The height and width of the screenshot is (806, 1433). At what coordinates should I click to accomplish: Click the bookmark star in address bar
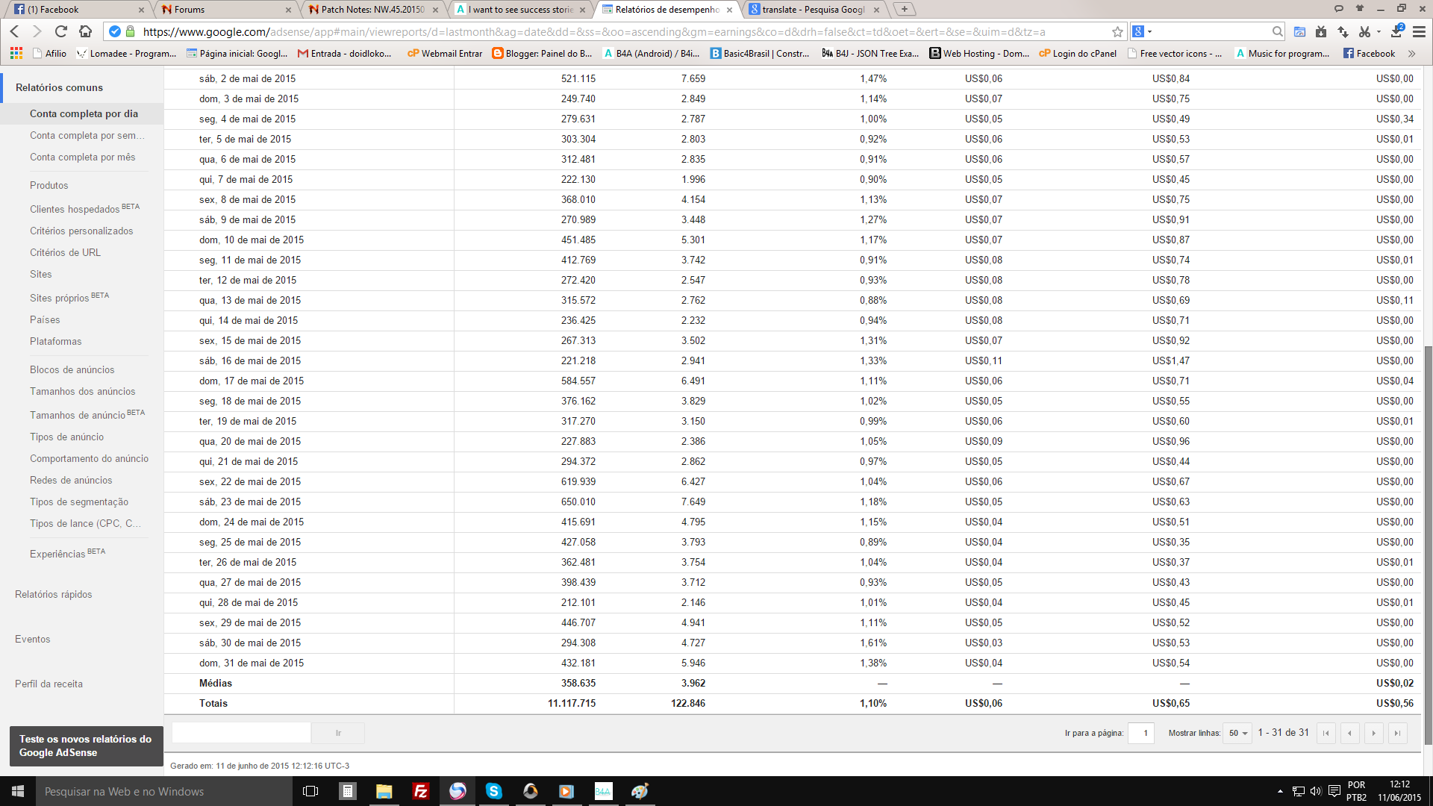coord(1117,31)
